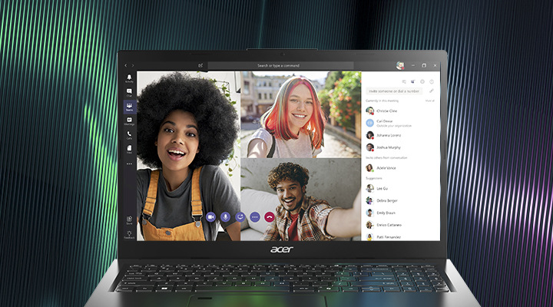The image size is (553, 307).
Task: Mute the microphone in the call controls
Action: pos(225,217)
